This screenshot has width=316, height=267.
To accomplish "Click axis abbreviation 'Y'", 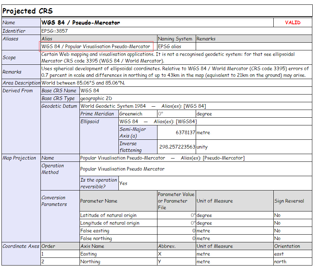I will pos(159,261).
